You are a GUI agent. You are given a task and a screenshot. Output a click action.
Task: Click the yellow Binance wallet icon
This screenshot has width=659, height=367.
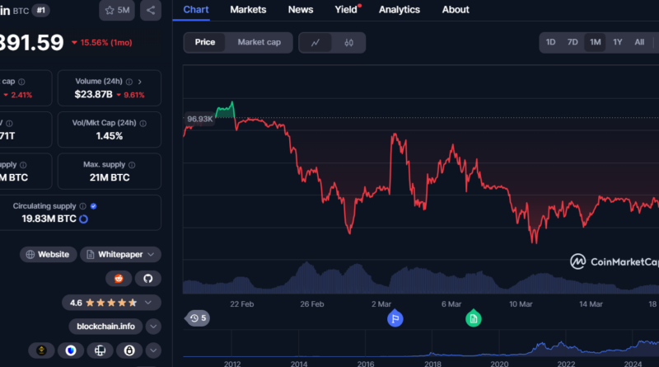coord(41,351)
